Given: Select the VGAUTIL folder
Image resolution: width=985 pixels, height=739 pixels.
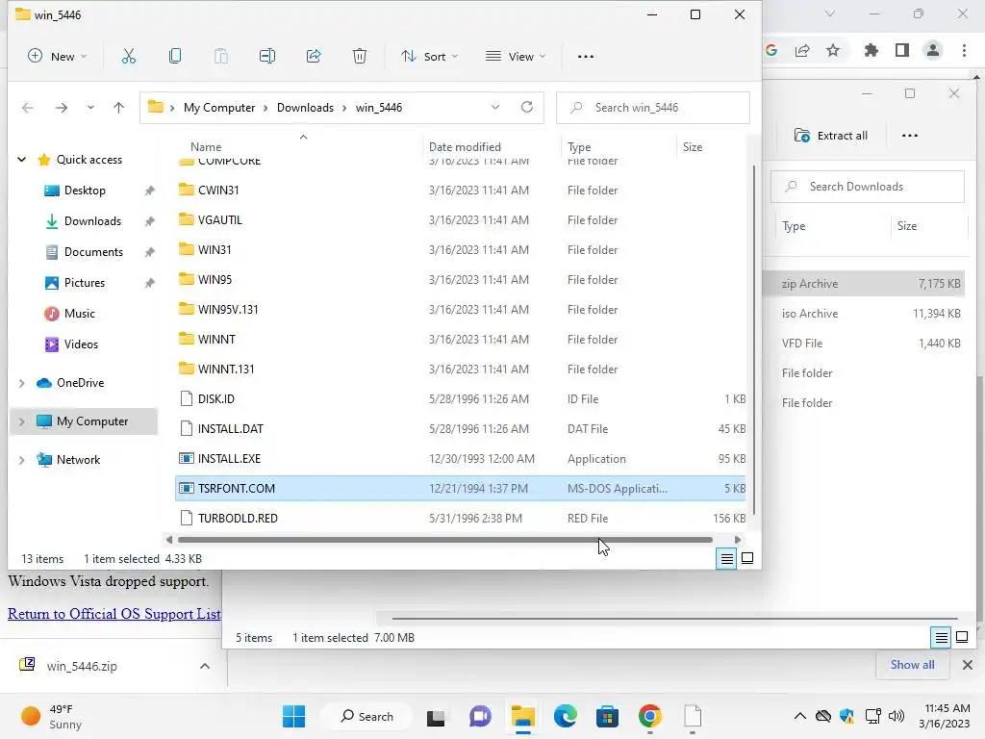Looking at the screenshot, I should click(460, 220).
